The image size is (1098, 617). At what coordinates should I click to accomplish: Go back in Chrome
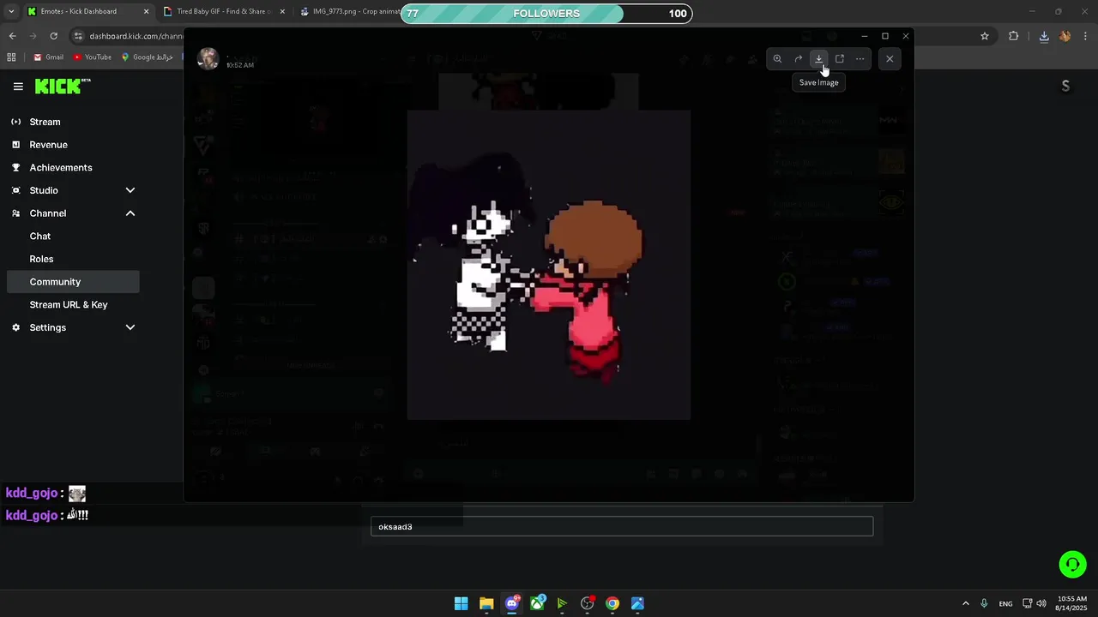point(12,36)
